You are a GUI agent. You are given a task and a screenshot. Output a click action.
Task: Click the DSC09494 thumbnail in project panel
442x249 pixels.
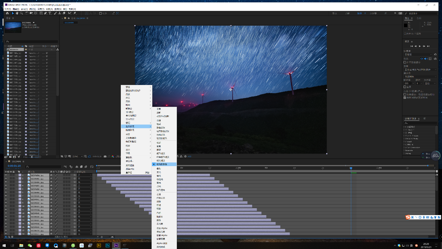(13, 27)
